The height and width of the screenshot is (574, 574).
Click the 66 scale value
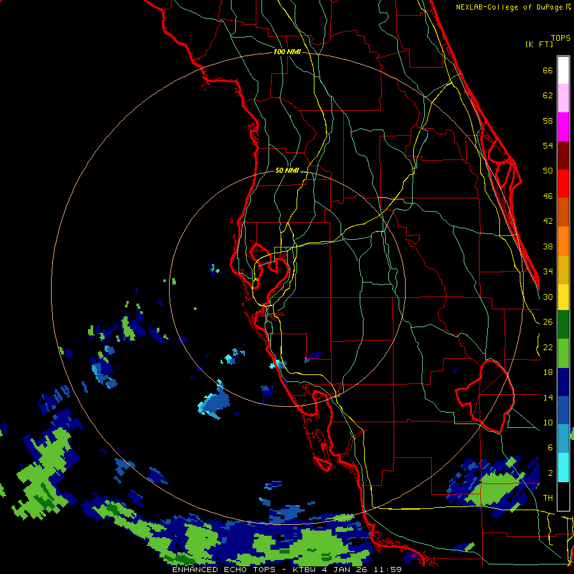tap(548, 71)
